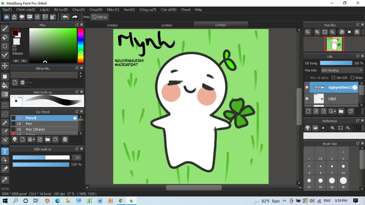Delete the selected brush with trash icon

tap(65, 140)
